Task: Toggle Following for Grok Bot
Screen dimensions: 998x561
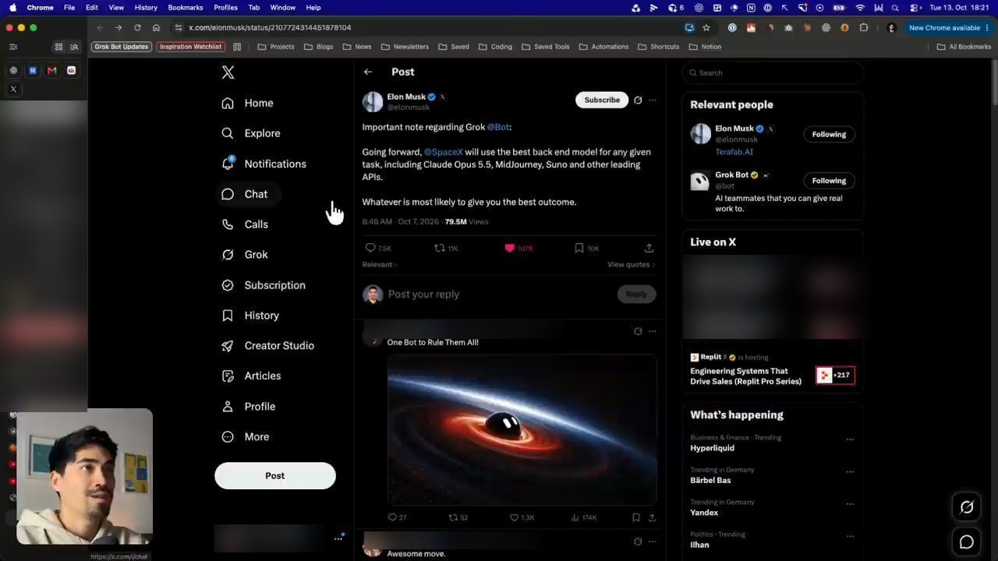Action: 829,181
